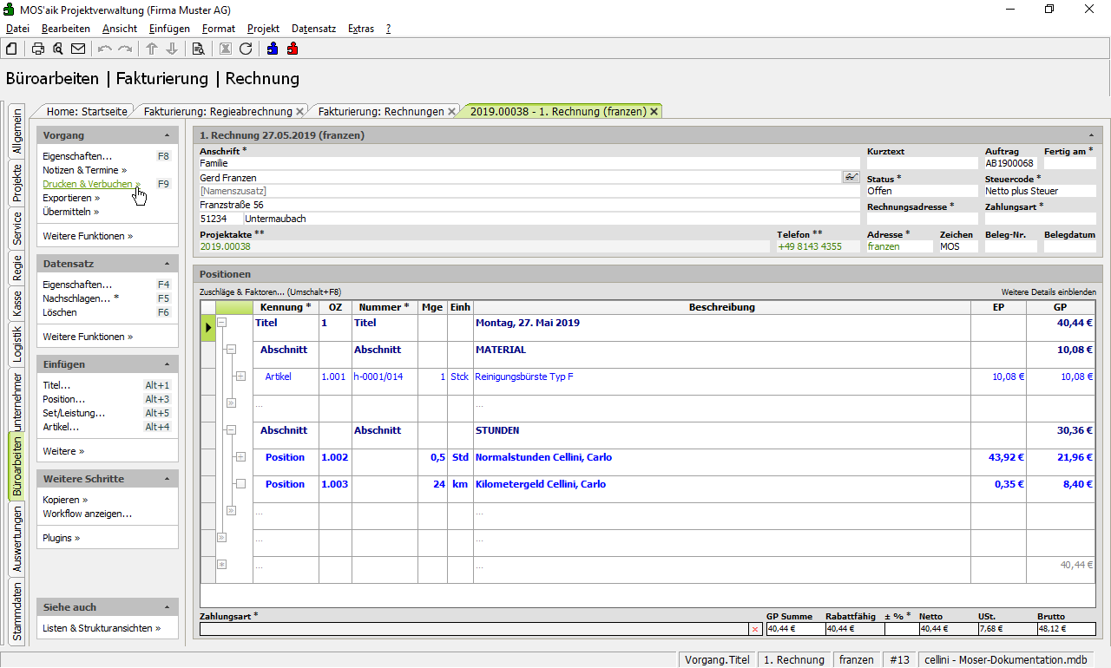This screenshot has height=668, width=1111.
Task: Select the Regie vertical side tab
Action: tap(17, 269)
